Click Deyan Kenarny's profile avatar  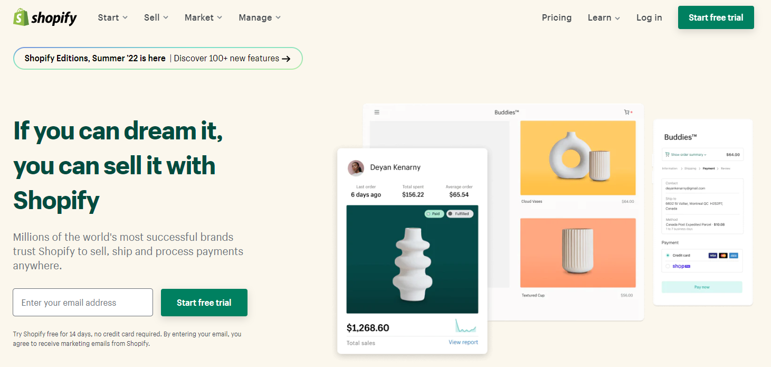(356, 168)
